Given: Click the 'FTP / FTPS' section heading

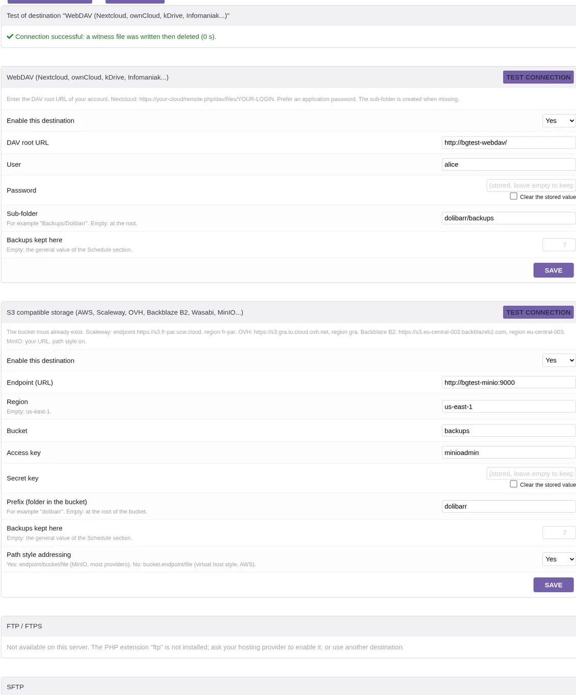Looking at the screenshot, I should click(24, 626).
